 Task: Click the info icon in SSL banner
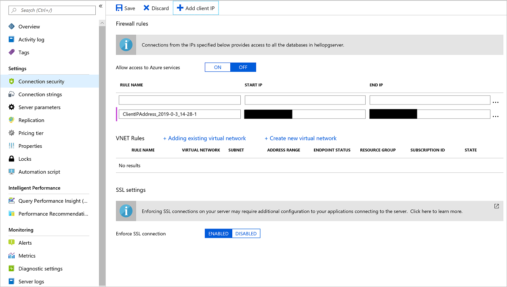(126, 211)
